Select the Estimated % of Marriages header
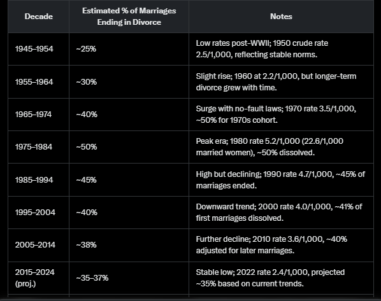The width and height of the screenshot is (381, 301). point(129,17)
